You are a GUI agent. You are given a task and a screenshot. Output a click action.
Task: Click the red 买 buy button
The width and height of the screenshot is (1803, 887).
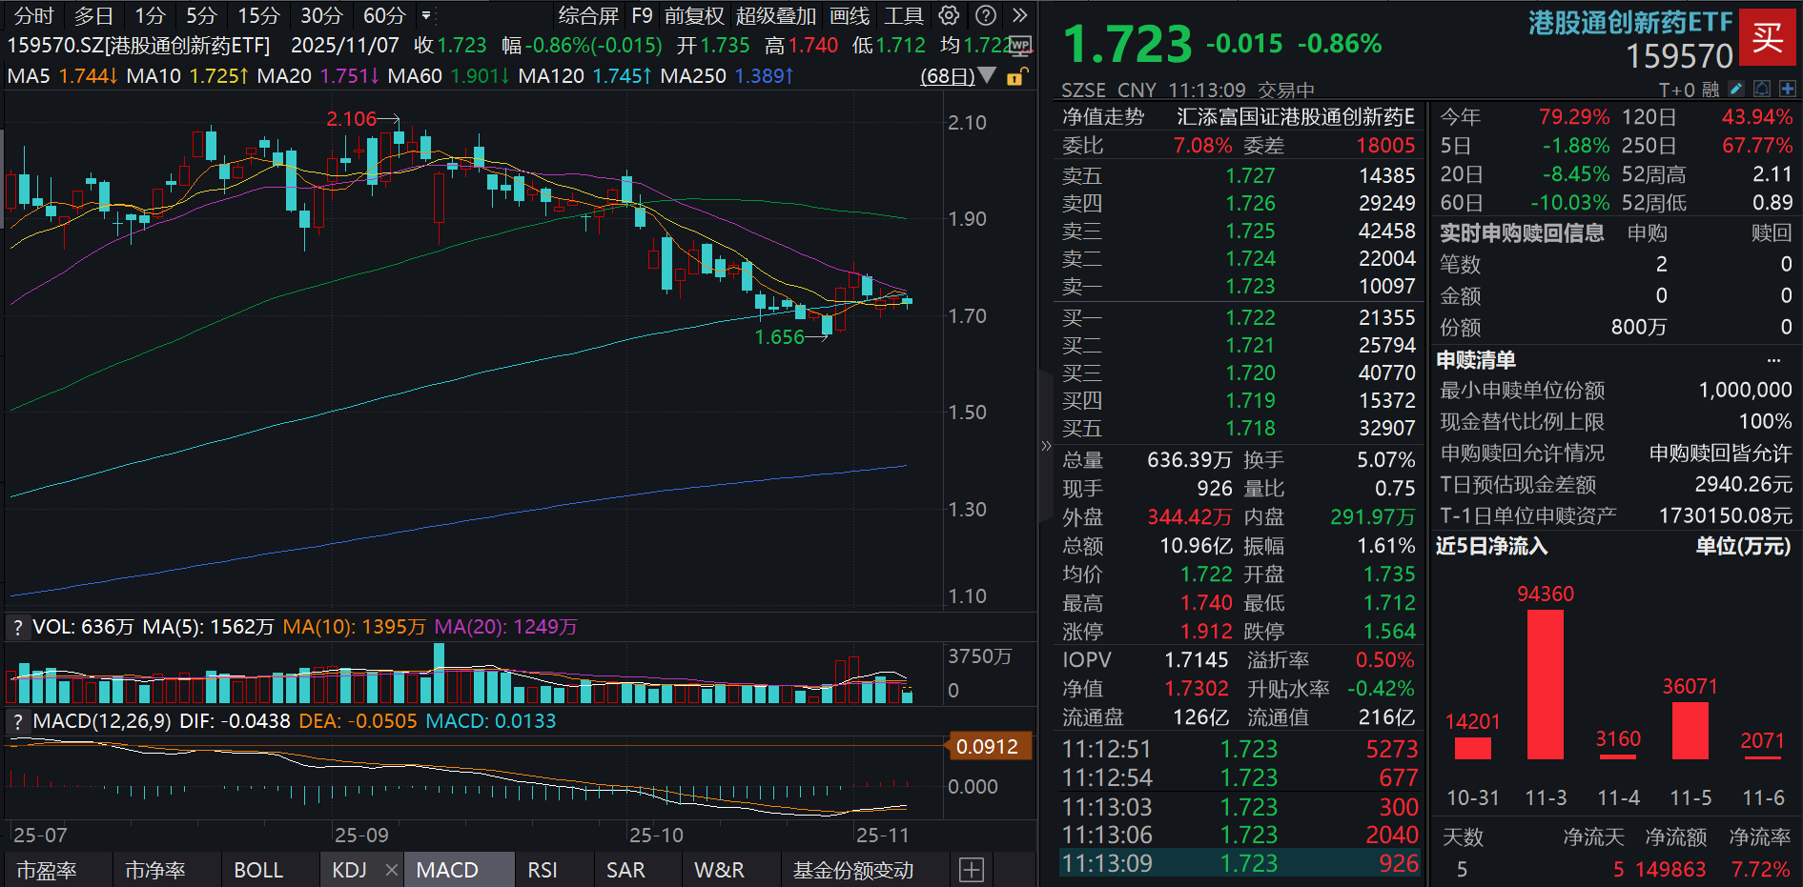pos(1769,38)
